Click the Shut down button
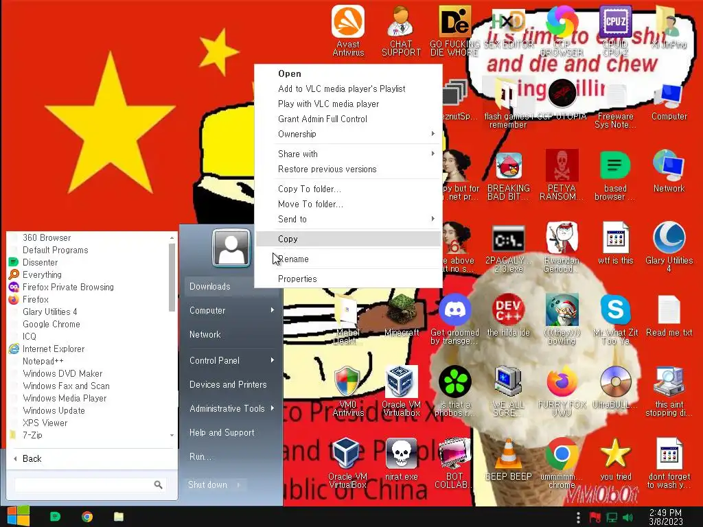The width and height of the screenshot is (703, 527). (207, 485)
